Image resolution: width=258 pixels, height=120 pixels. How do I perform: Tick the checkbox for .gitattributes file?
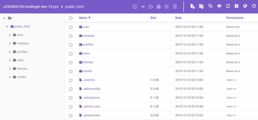tap(71, 115)
